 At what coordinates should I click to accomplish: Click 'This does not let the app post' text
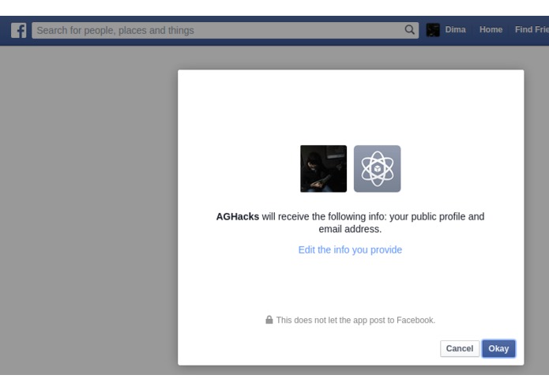click(x=355, y=320)
